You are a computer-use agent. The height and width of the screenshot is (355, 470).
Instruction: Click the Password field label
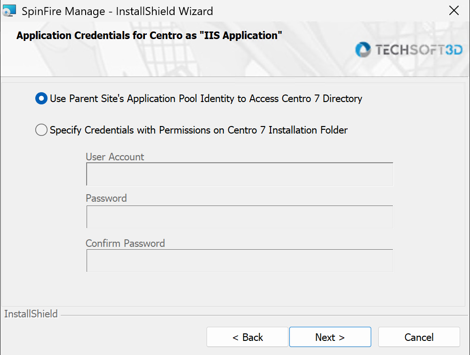tap(106, 198)
